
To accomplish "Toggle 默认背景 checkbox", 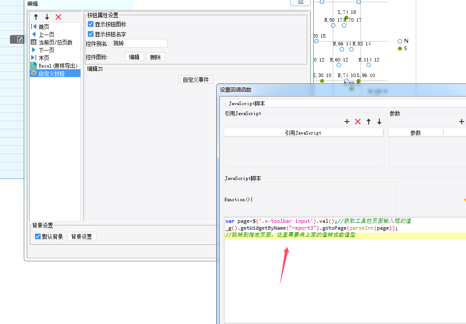I will click(38, 236).
